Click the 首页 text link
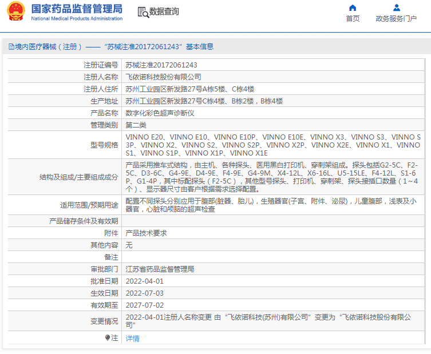The width and height of the screenshot is (431, 354). click(353, 19)
